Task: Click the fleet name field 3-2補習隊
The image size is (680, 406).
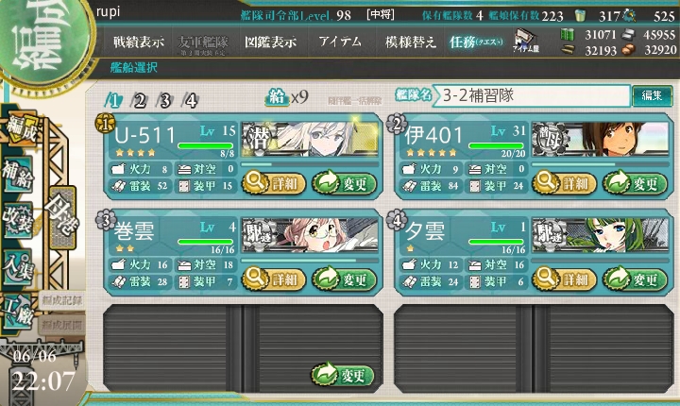Action: click(532, 95)
